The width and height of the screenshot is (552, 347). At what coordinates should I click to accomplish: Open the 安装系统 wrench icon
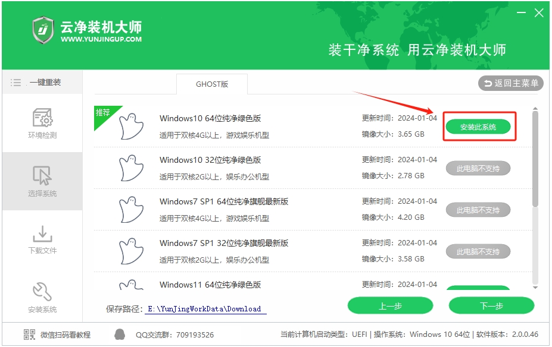(42, 292)
